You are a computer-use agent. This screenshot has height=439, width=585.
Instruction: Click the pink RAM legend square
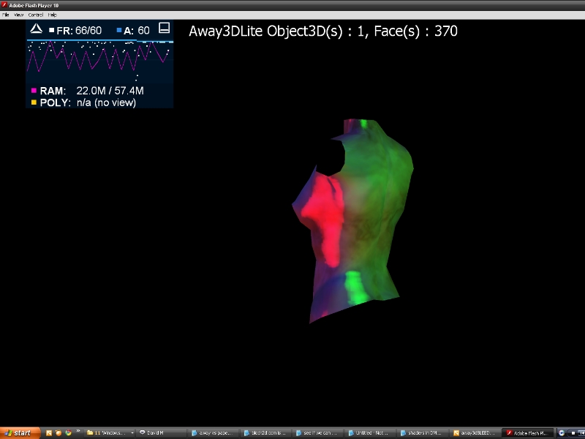tap(34, 91)
